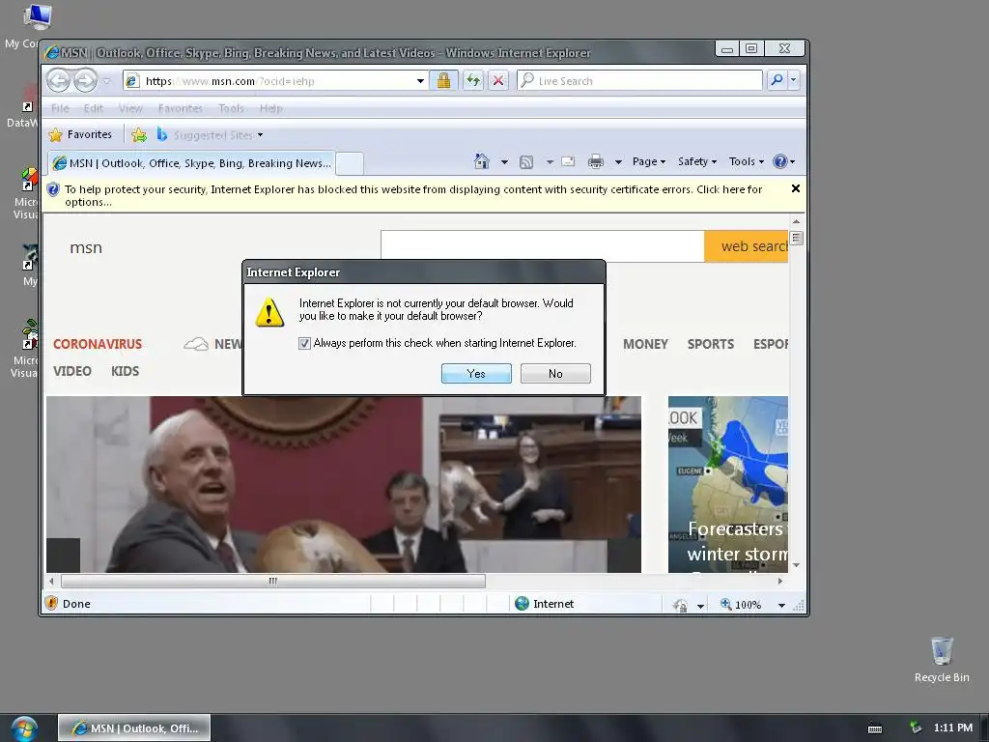Open the Recycle Bin desktop icon

942,659
